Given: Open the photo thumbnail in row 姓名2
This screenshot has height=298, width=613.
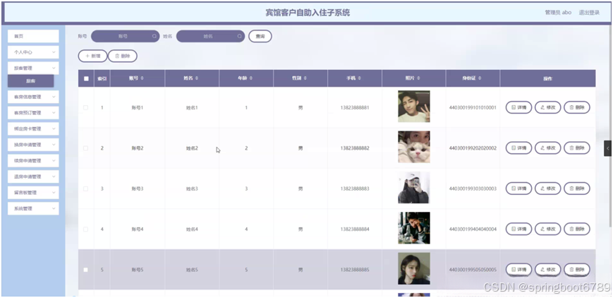Looking at the screenshot, I should tap(413, 147).
